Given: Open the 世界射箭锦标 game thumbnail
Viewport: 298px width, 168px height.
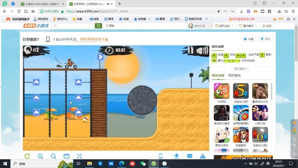Looking at the screenshot, I should click(241, 113).
